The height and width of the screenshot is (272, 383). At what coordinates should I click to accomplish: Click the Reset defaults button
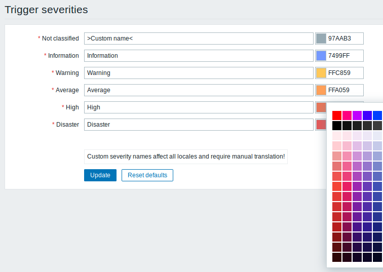click(147, 175)
